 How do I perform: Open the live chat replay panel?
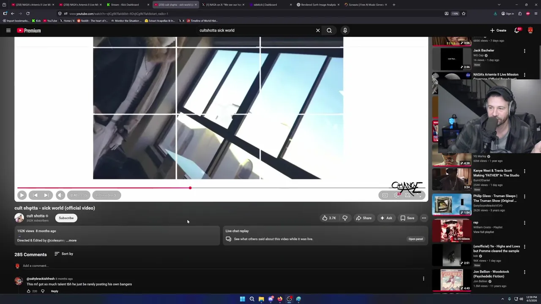[415, 239]
